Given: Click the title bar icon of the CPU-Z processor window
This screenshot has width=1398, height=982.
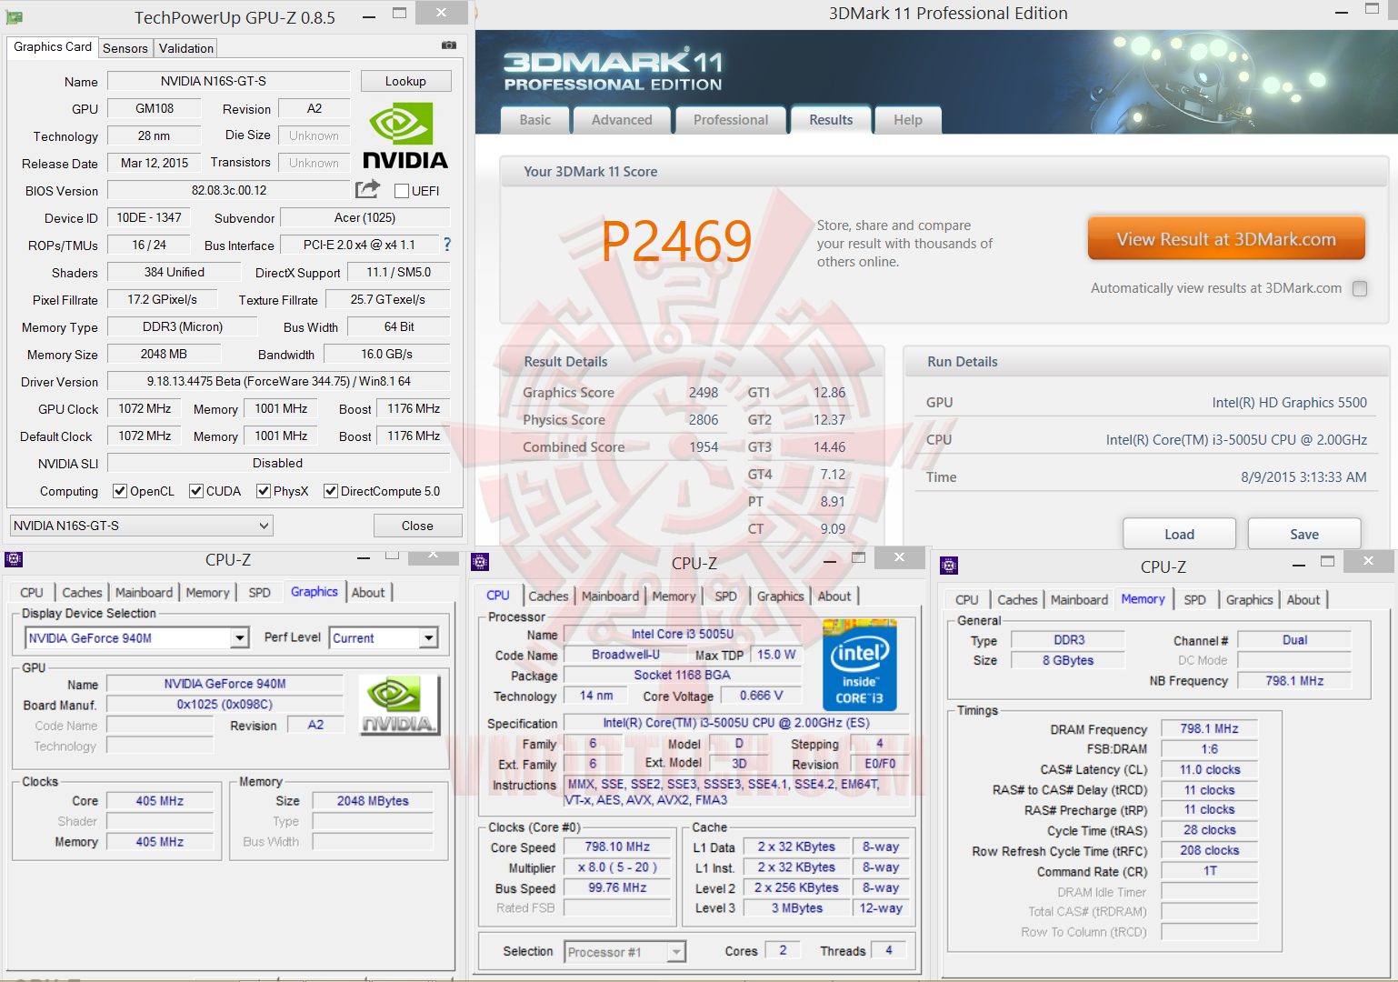Looking at the screenshot, I should (x=481, y=563).
